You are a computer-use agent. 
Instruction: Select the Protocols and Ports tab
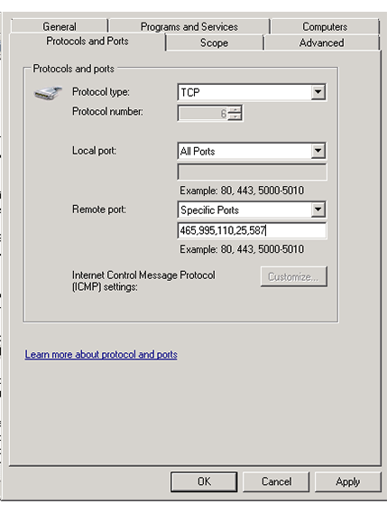click(88, 42)
